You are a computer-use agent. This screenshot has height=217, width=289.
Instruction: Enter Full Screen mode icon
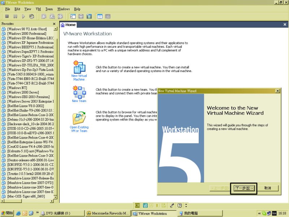(89, 16)
